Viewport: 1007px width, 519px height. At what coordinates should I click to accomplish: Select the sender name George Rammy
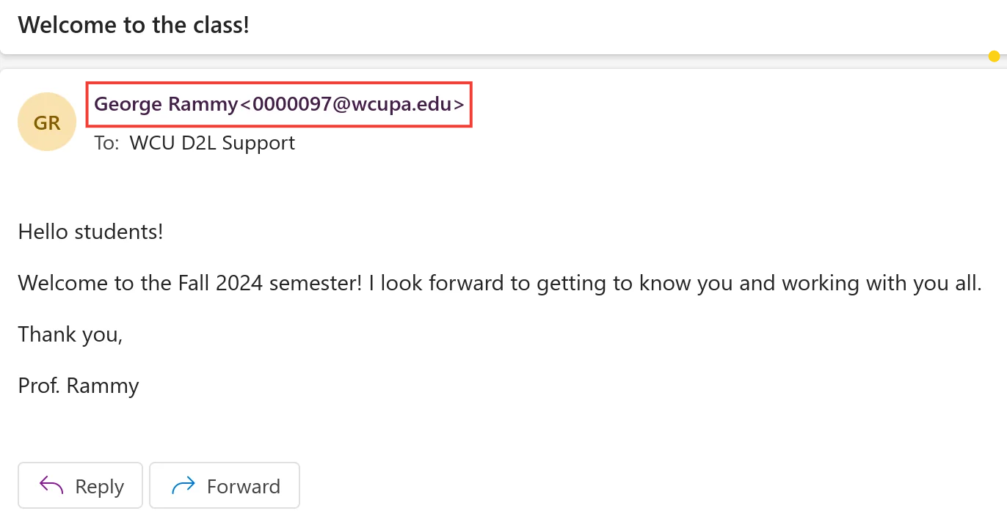coord(167,104)
